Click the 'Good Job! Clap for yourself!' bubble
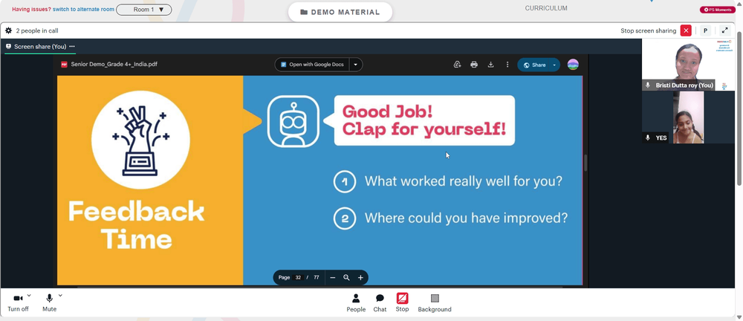The height and width of the screenshot is (321, 743). click(x=424, y=120)
